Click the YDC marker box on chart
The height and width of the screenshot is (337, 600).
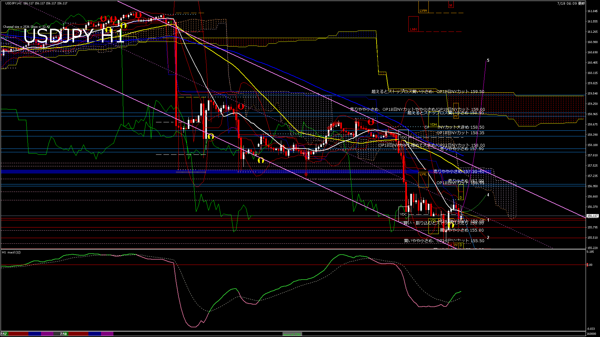(x=403, y=214)
